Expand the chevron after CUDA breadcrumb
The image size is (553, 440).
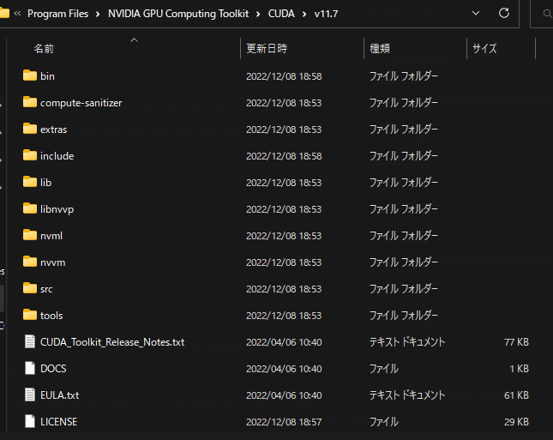[x=304, y=14]
